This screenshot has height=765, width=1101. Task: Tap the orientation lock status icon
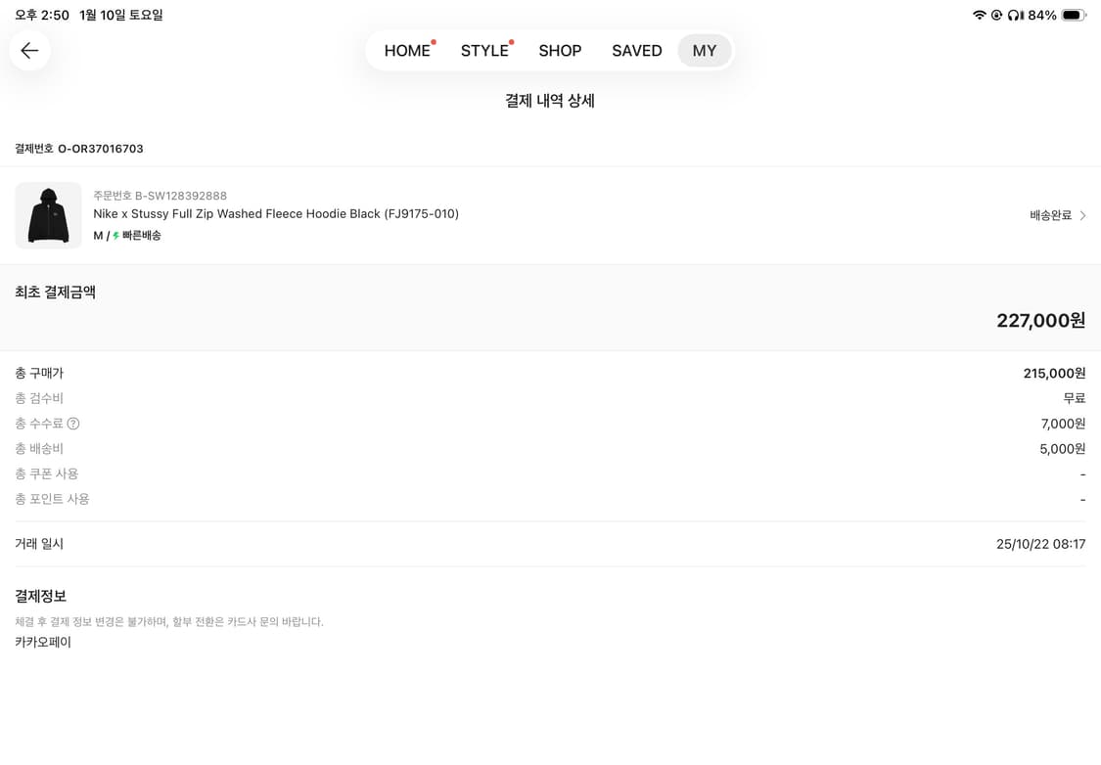point(997,15)
